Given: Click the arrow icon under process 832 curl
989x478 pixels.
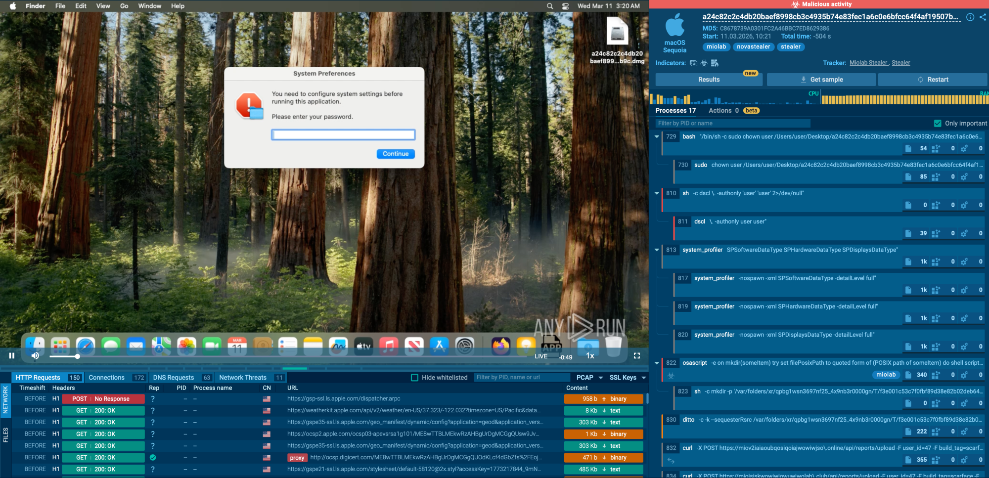Looking at the screenshot, I should (671, 460).
